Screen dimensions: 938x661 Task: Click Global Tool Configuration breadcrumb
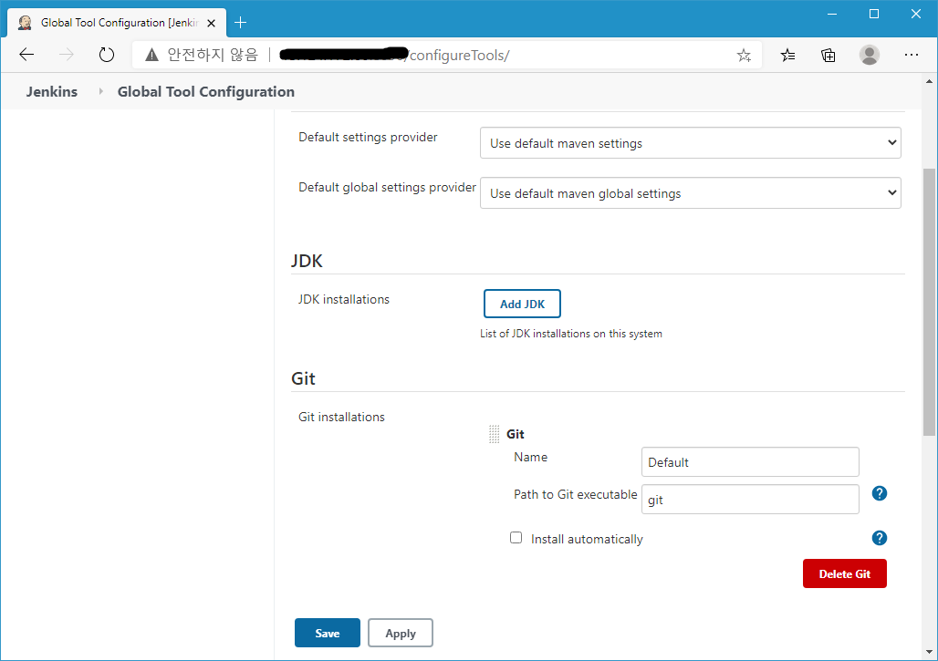[206, 91]
